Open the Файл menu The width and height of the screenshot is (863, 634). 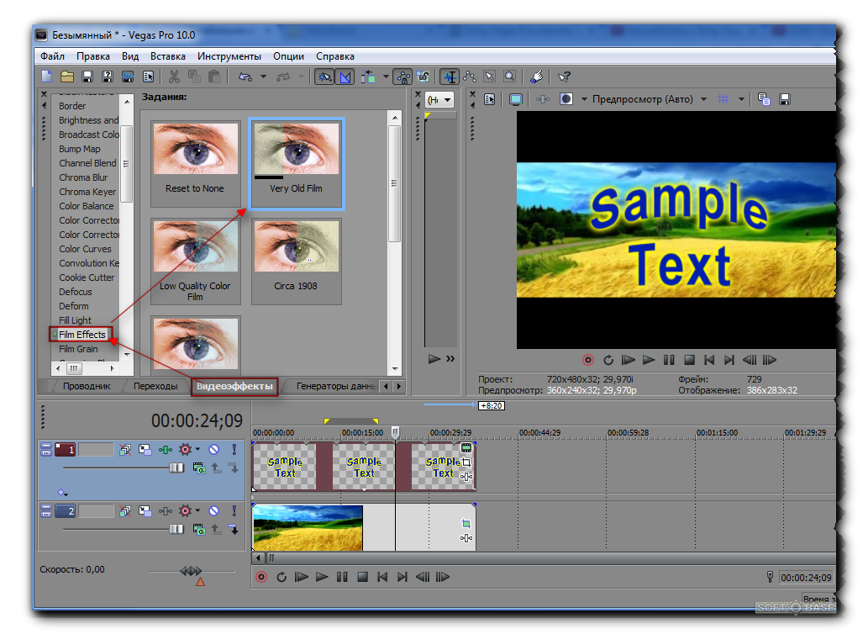click(x=52, y=56)
